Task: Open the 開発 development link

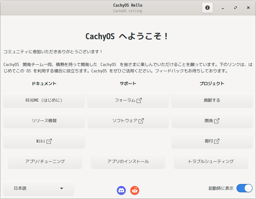Action: [x=212, y=121]
